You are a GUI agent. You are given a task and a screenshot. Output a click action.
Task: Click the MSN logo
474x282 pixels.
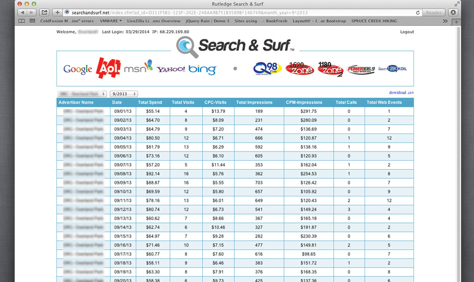pyautogui.click(x=138, y=66)
